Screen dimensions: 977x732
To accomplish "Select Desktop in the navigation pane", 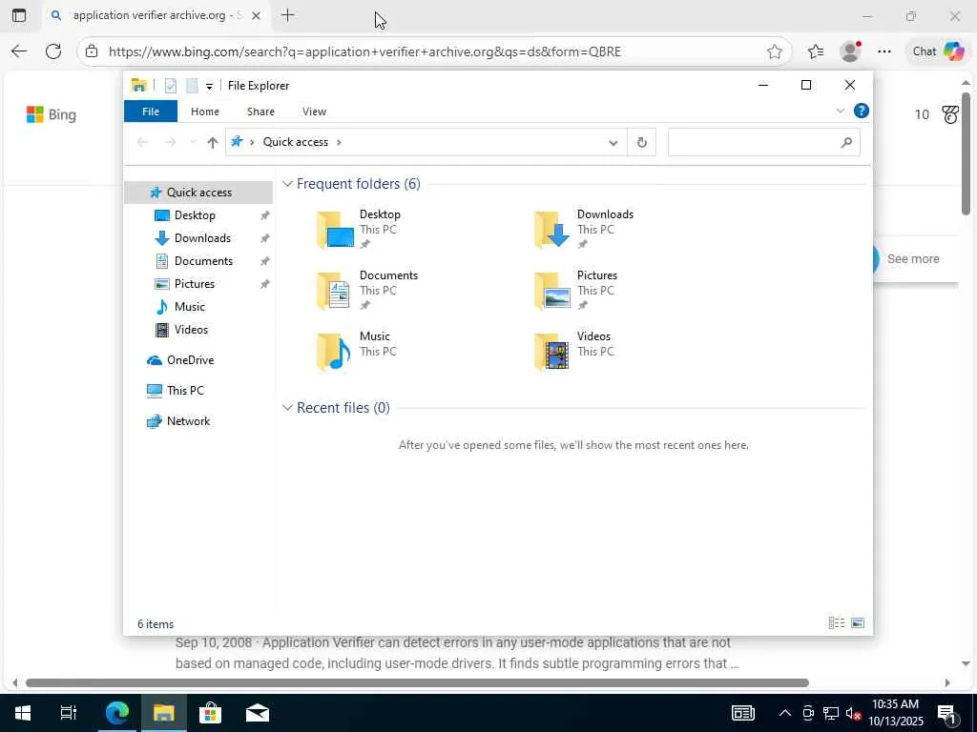I will click(x=195, y=215).
